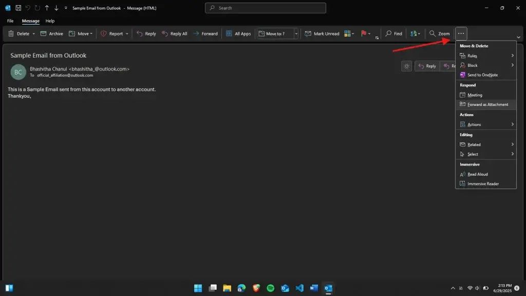Open the Categorize color squares dropdown
The width and height of the screenshot is (526, 296).
click(x=349, y=33)
